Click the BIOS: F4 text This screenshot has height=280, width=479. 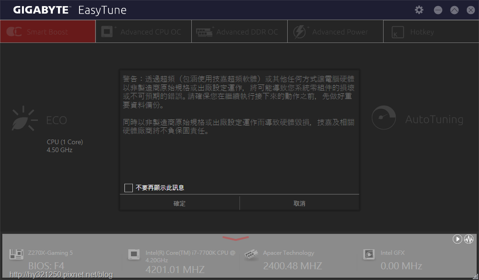pyautogui.click(x=46, y=266)
